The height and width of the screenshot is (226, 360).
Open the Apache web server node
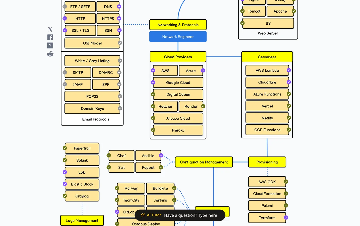click(x=280, y=11)
